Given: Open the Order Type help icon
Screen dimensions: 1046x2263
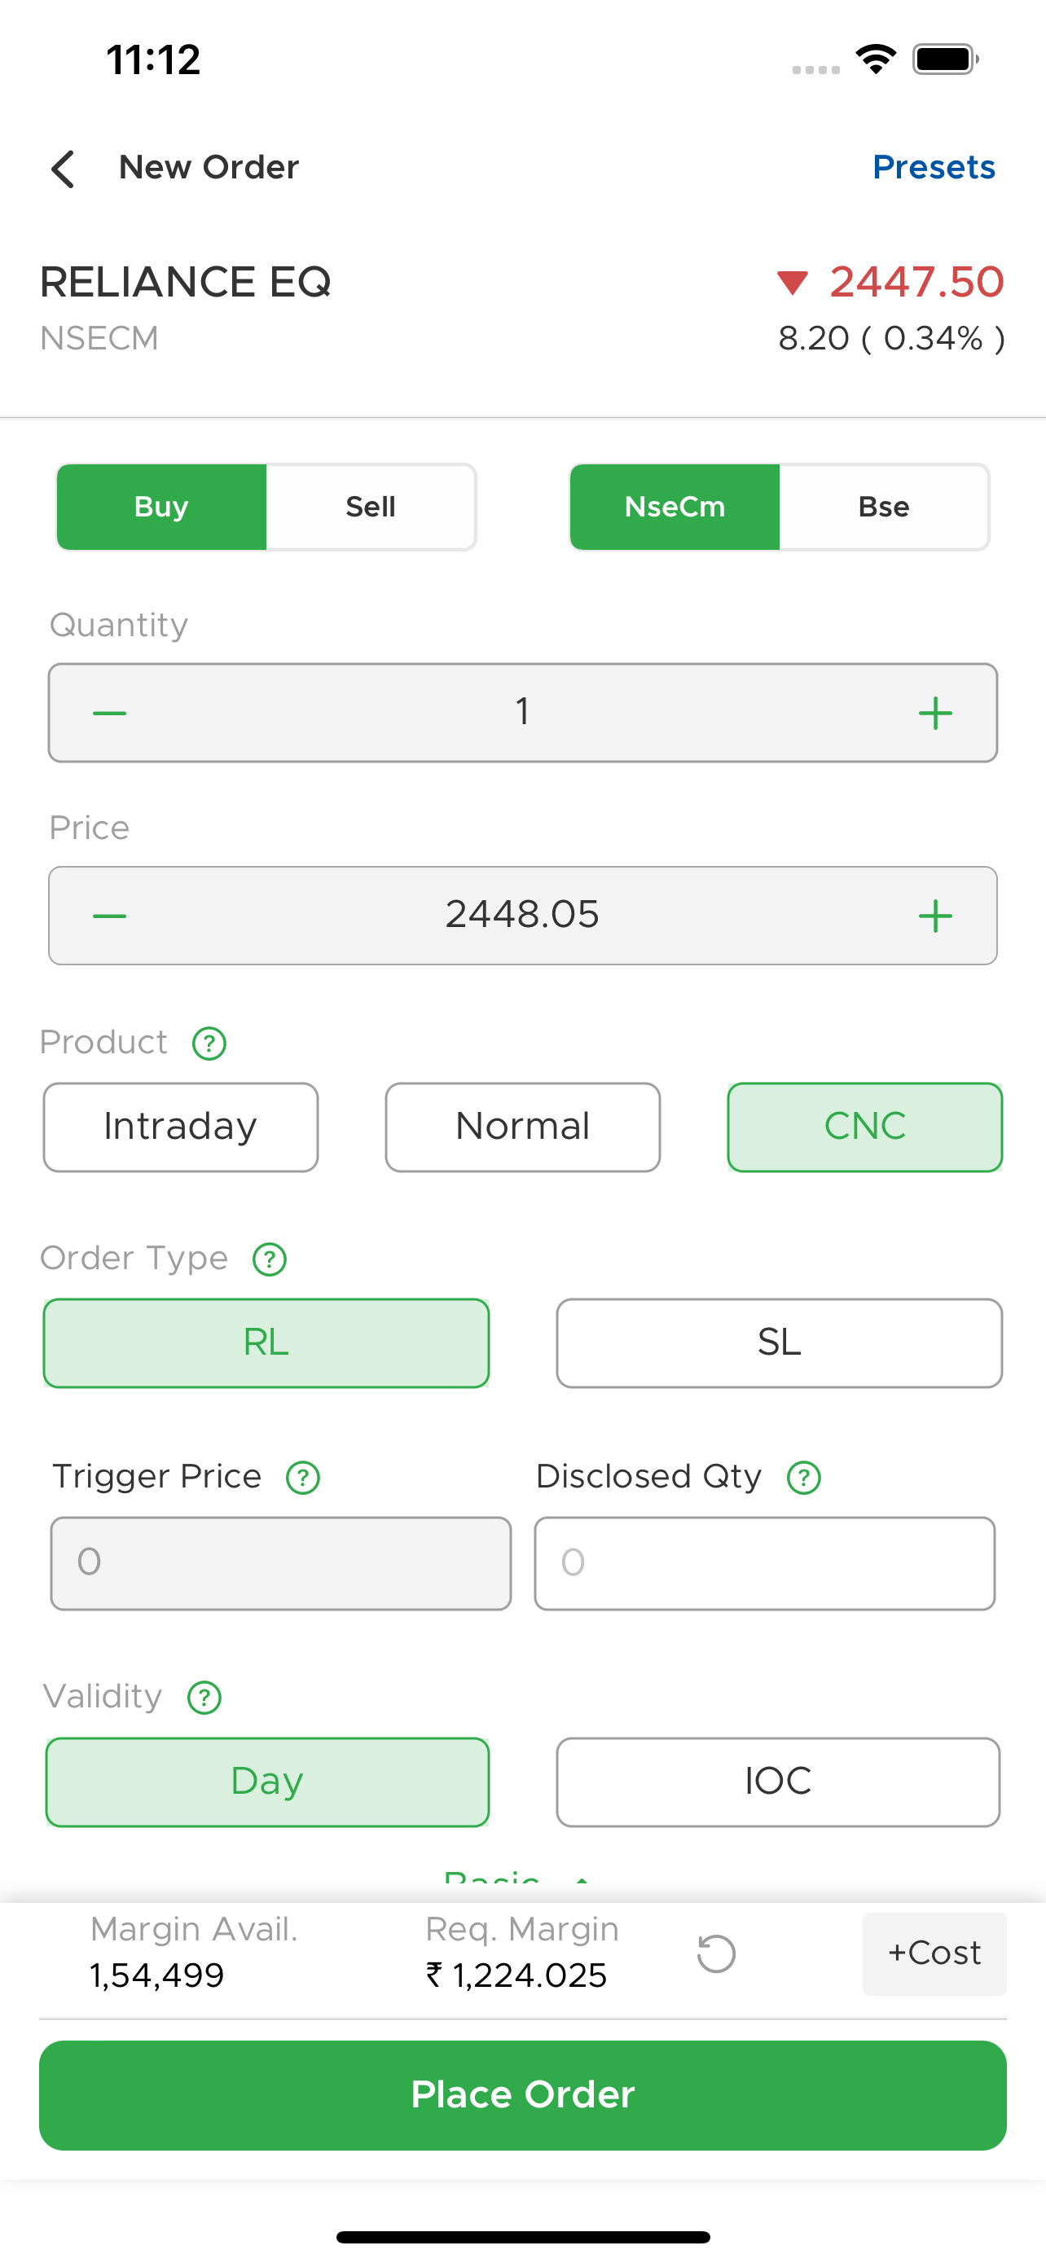Looking at the screenshot, I should coord(270,1259).
